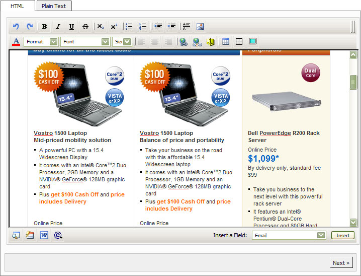This screenshot has width=361, height=276.
Task: Open the text color picker
Action: (x=16, y=41)
